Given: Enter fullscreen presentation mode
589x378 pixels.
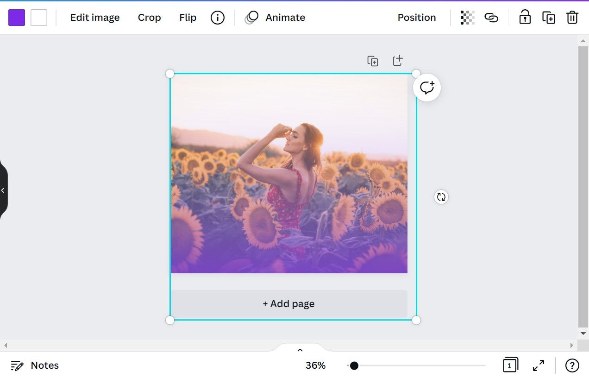Looking at the screenshot, I should click(539, 365).
